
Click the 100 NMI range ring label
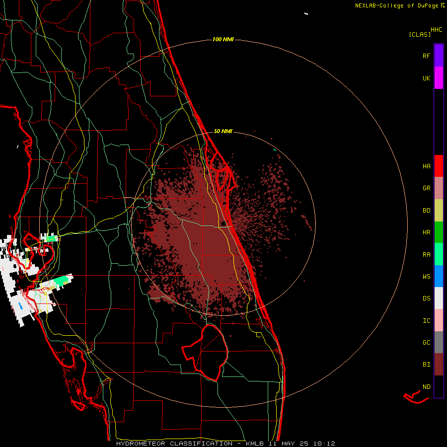point(223,39)
